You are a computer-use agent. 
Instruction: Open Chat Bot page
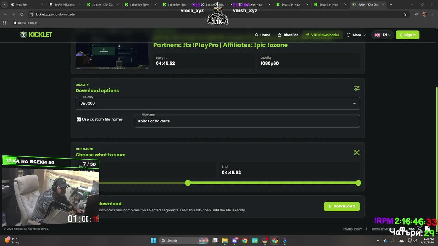click(288, 35)
